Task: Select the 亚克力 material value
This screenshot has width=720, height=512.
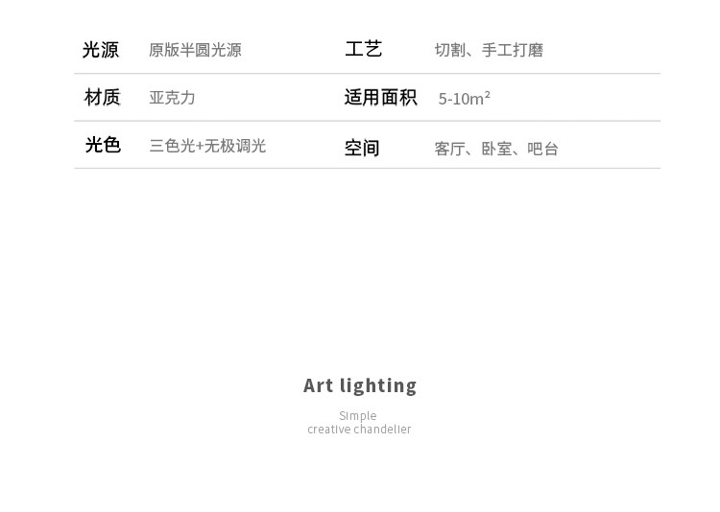Action: (172, 98)
